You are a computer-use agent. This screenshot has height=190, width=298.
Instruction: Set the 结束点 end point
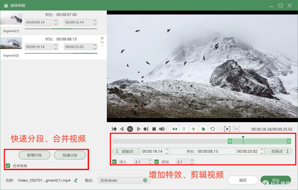tap(278, 151)
